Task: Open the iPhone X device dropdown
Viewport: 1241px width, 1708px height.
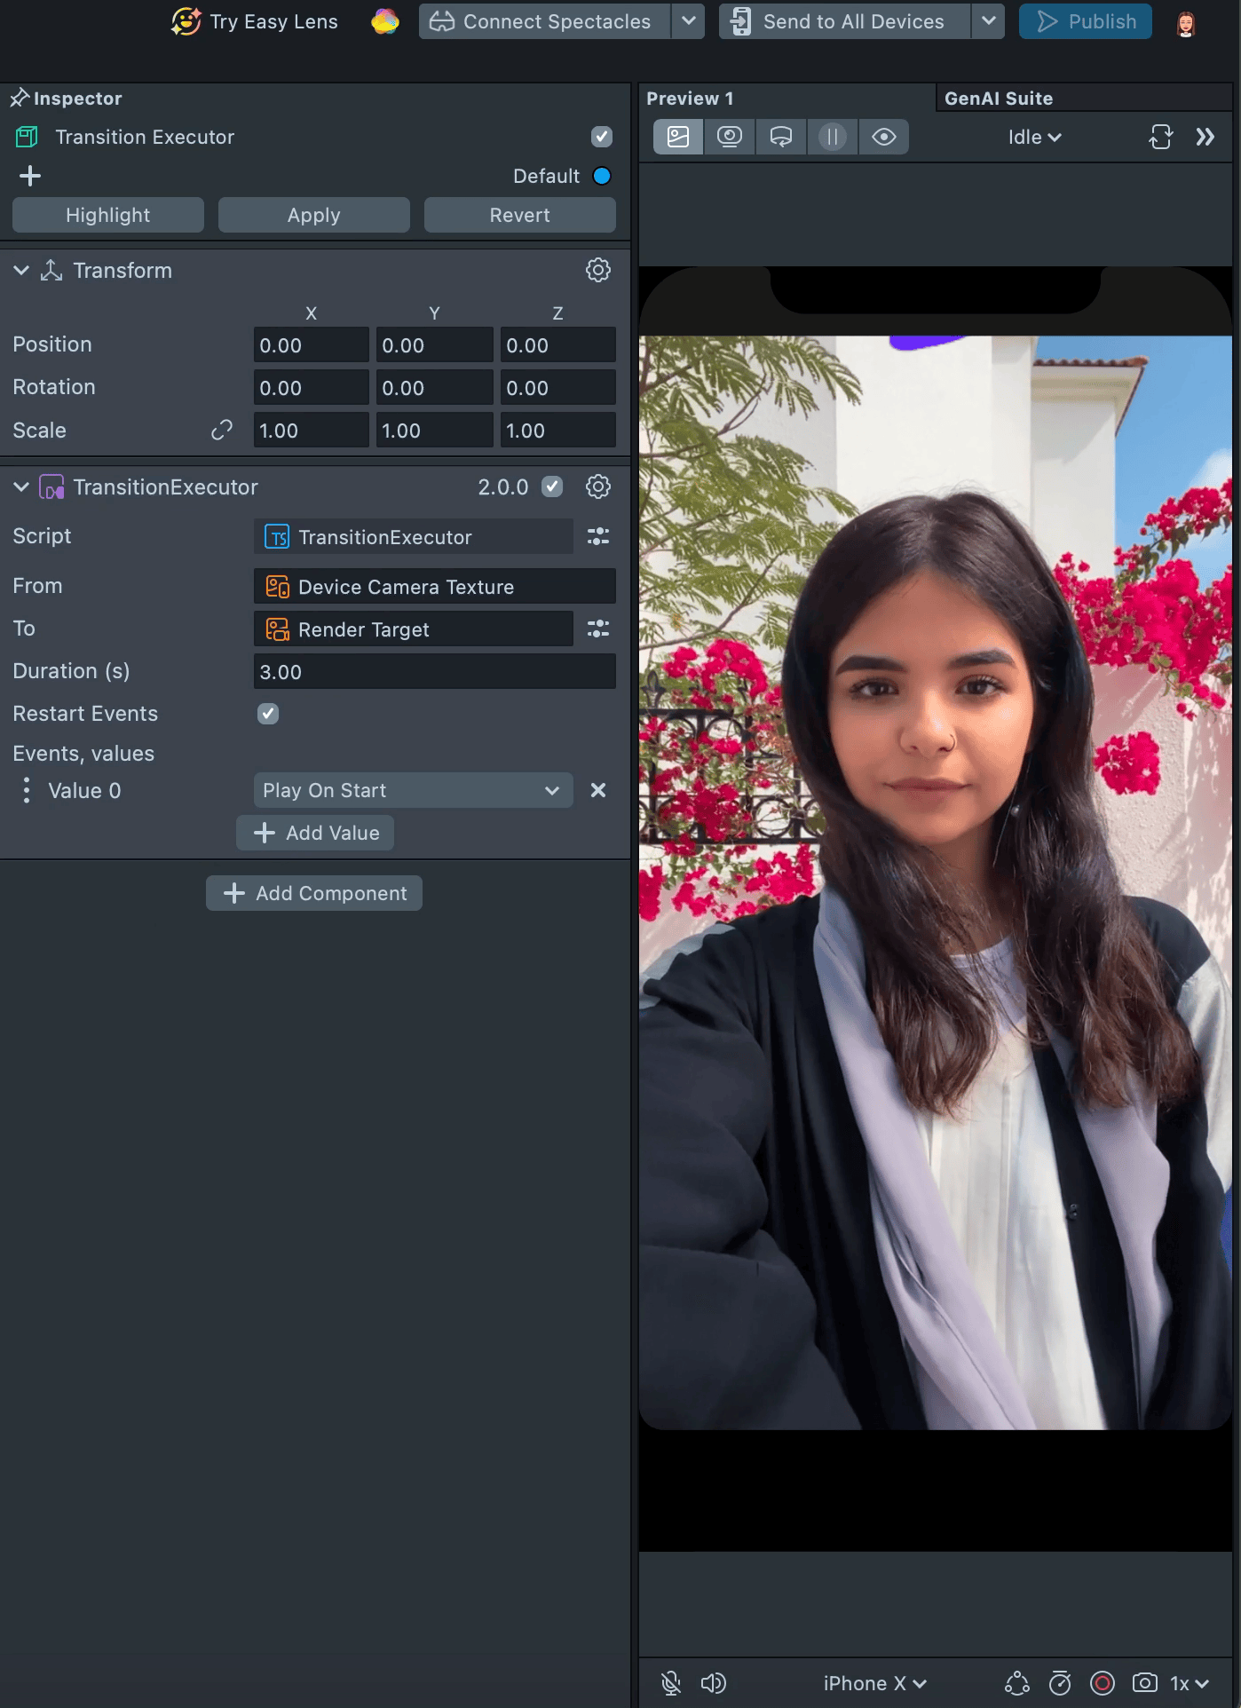Action: pyautogui.click(x=874, y=1683)
